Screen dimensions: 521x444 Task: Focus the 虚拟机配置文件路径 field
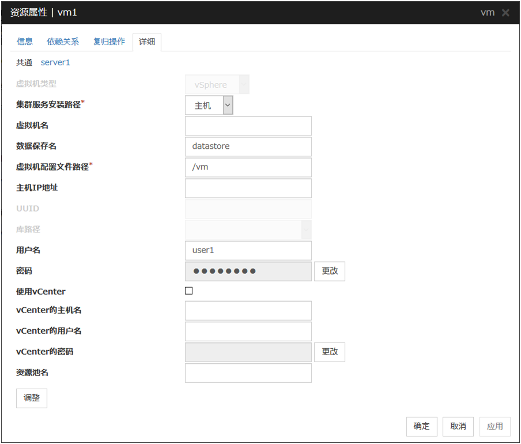click(x=248, y=167)
